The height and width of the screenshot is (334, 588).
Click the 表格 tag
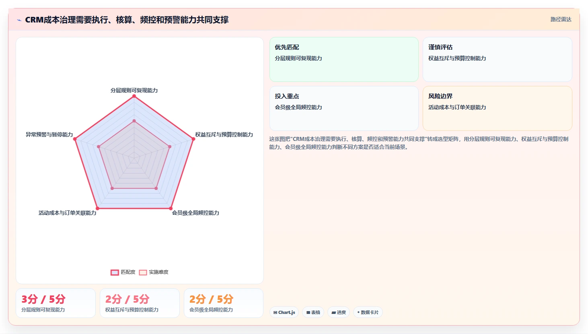pyautogui.click(x=313, y=312)
